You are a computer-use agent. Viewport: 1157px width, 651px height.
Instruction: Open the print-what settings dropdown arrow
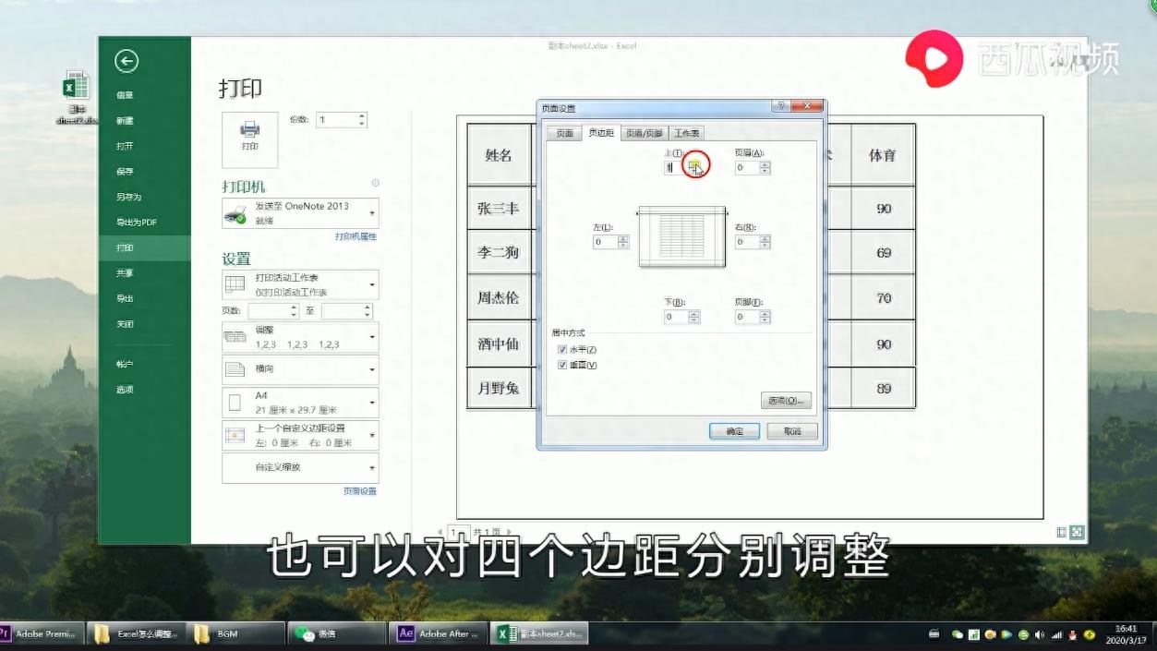373,284
